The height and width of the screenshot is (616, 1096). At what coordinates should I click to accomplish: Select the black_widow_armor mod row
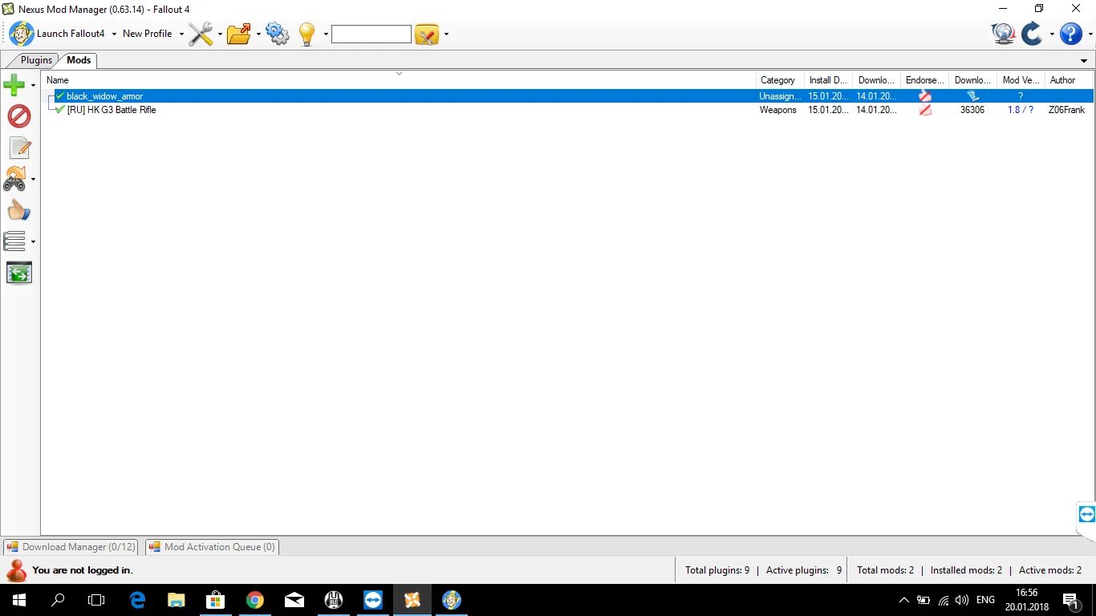pyautogui.click(x=568, y=96)
